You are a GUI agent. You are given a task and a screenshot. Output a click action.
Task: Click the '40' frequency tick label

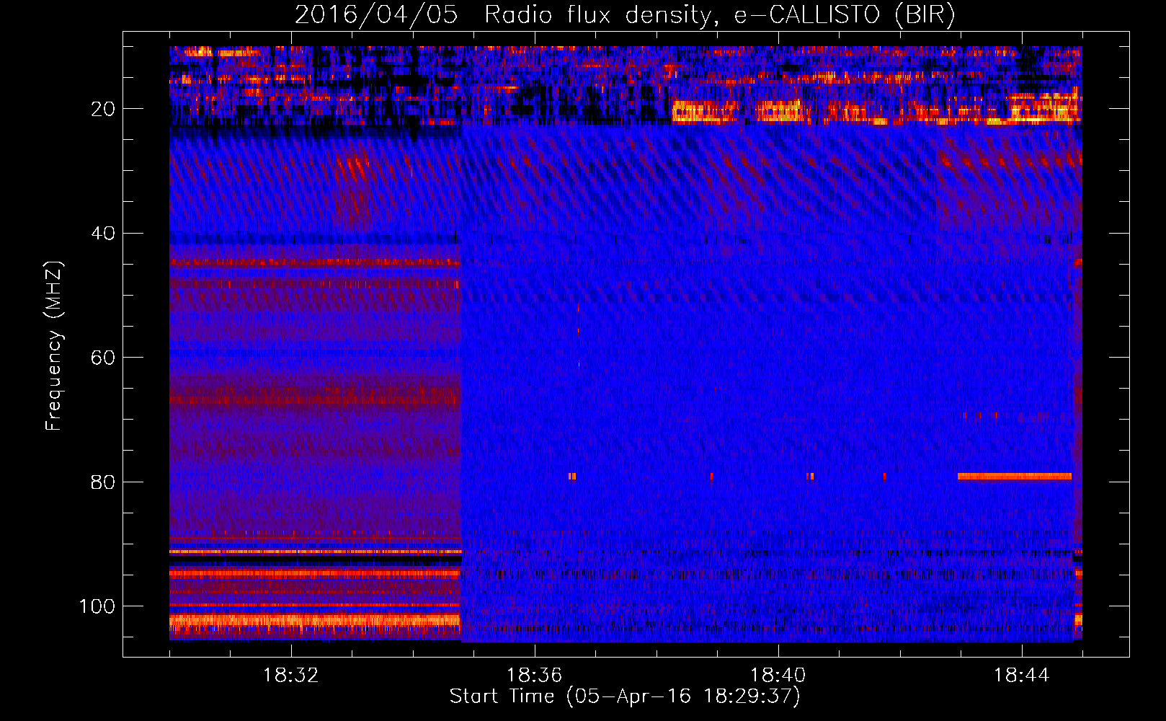pyautogui.click(x=102, y=234)
